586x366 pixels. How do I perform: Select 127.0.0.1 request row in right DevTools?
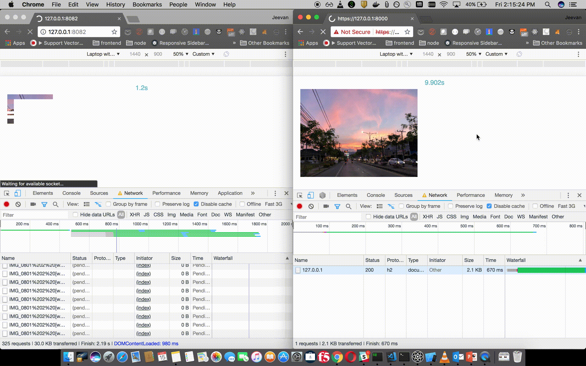[x=440, y=270]
